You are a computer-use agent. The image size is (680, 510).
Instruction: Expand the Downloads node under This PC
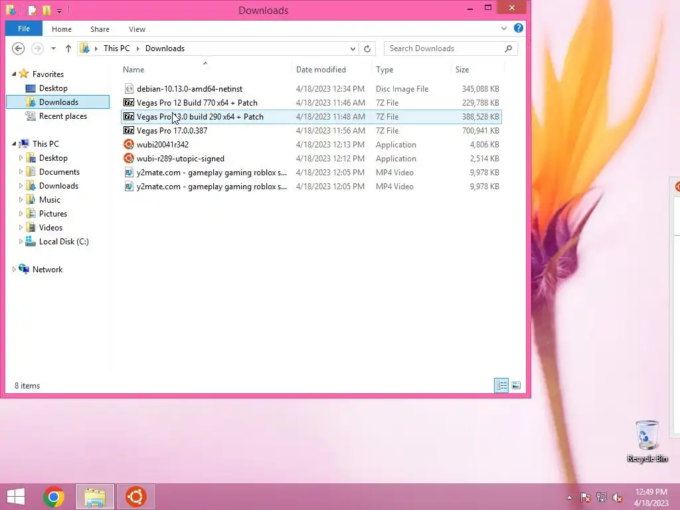(x=21, y=186)
